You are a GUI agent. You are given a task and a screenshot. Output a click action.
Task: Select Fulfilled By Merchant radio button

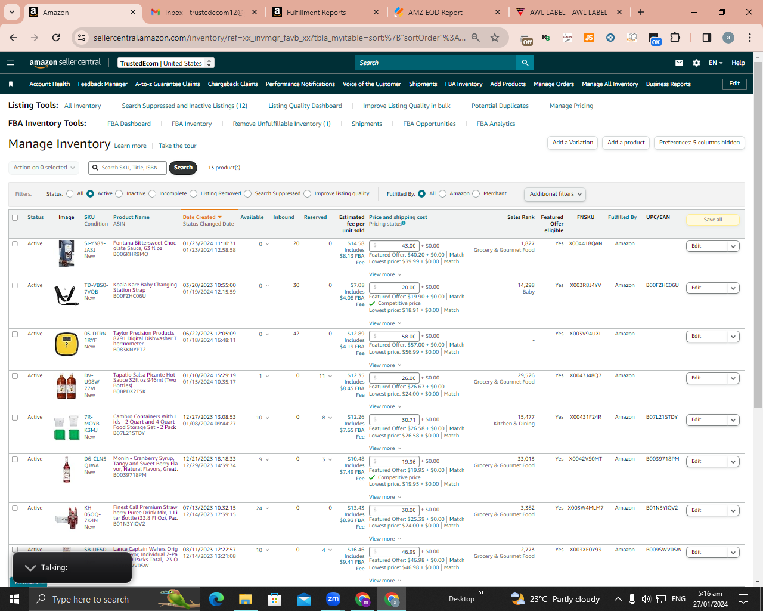coord(476,193)
